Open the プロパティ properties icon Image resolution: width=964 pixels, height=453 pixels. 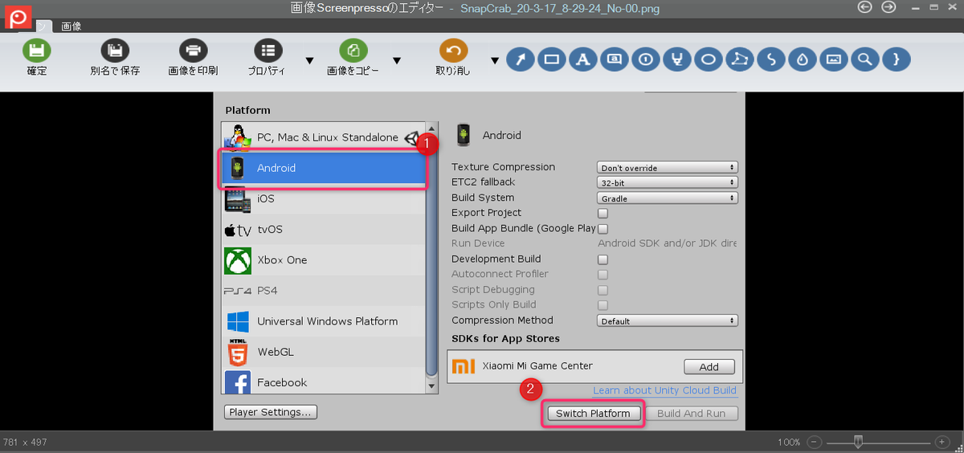coord(268,51)
